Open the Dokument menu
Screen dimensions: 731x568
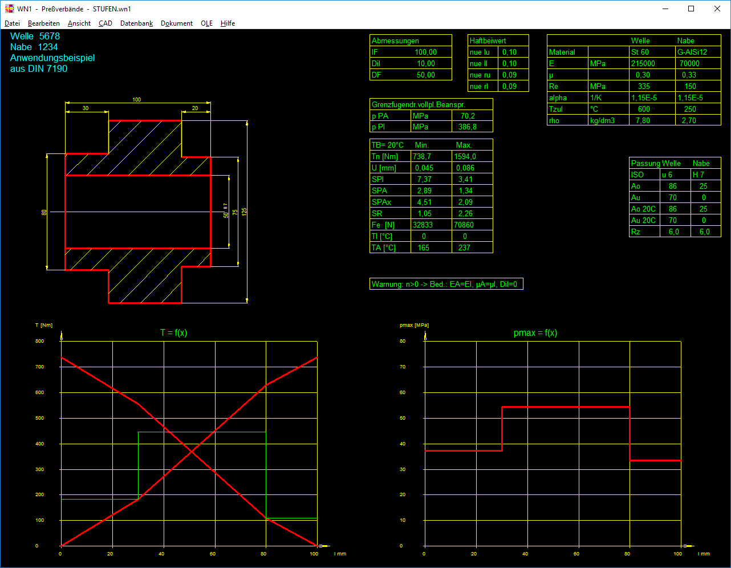[177, 23]
